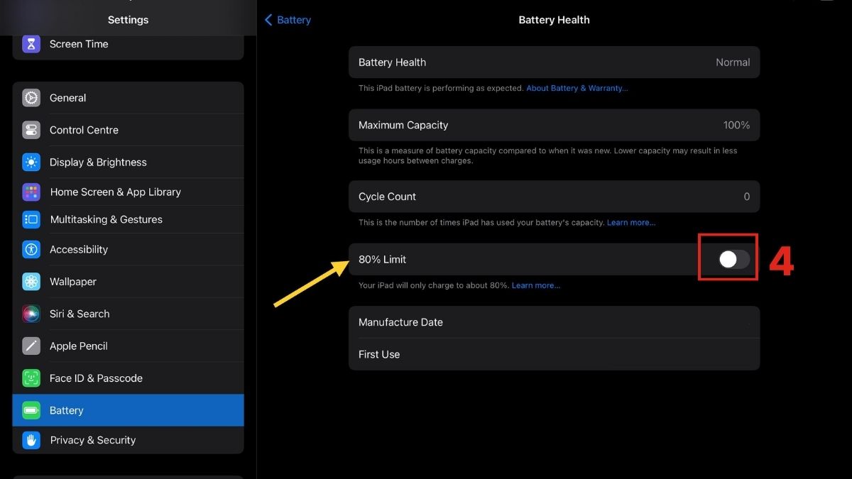Click Learn more under 80% Limit
Viewport: 852px width, 479px height.
point(536,285)
